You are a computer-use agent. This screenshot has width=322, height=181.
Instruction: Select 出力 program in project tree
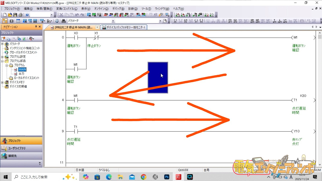click(x=21, y=74)
